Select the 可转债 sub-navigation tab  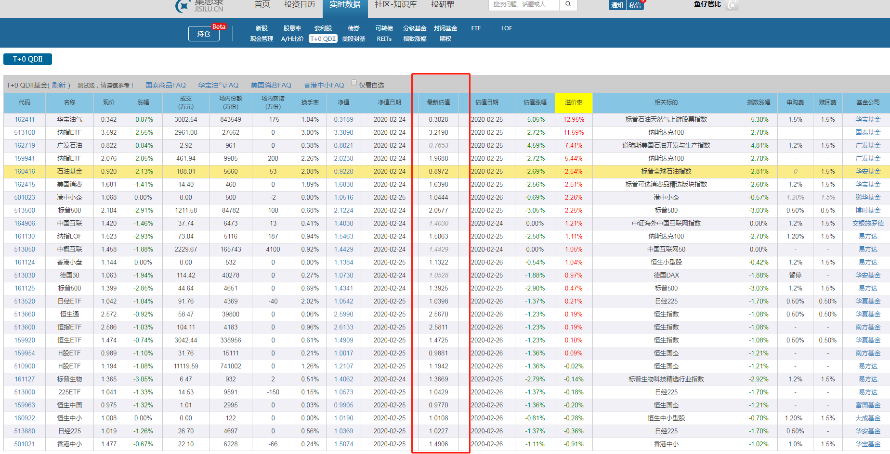click(x=384, y=28)
